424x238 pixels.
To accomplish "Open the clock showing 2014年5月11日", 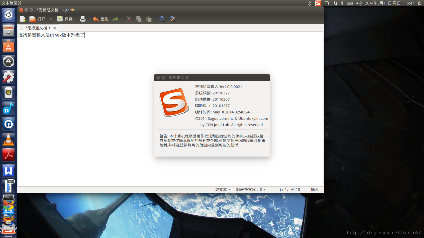I will (390, 3).
